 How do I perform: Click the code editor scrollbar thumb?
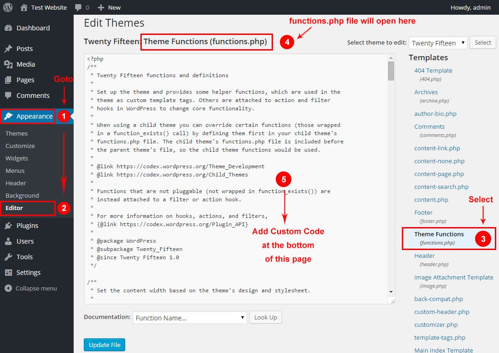click(x=391, y=71)
